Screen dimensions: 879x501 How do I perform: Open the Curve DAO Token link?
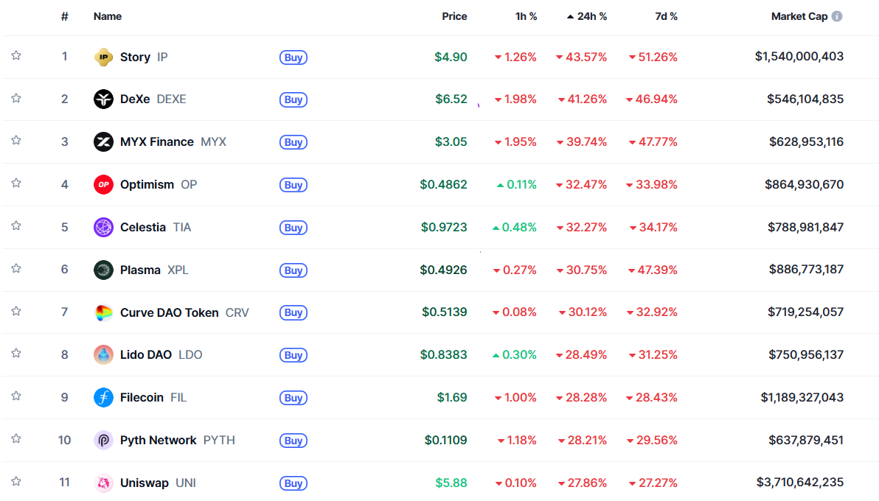[x=170, y=312]
